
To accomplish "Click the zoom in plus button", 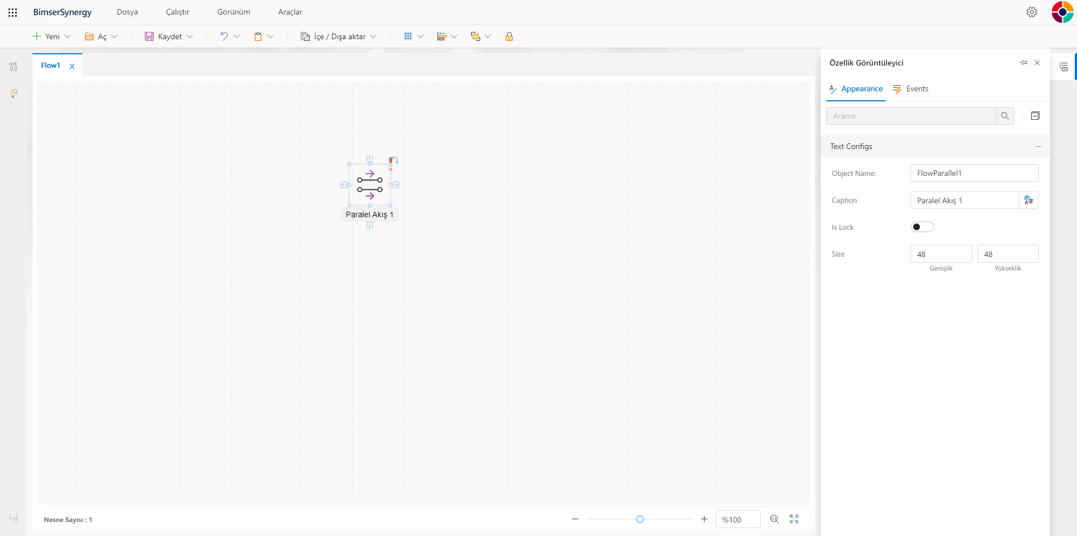I will pos(704,519).
